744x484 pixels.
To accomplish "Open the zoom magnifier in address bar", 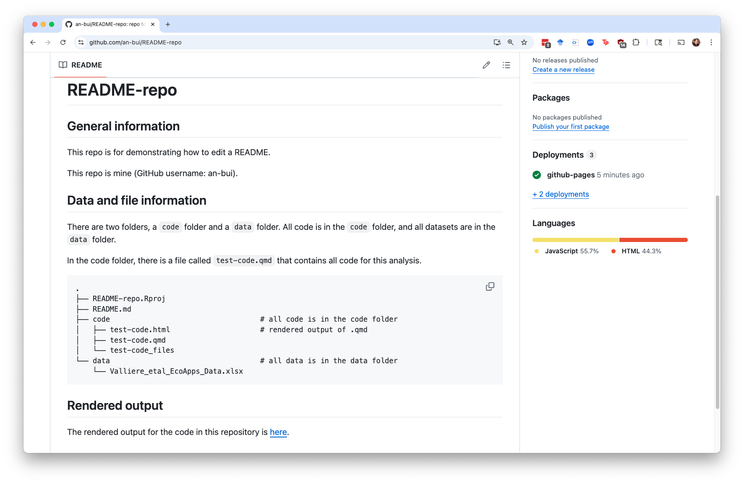I will pyautogui.click(x=510, y=42).
